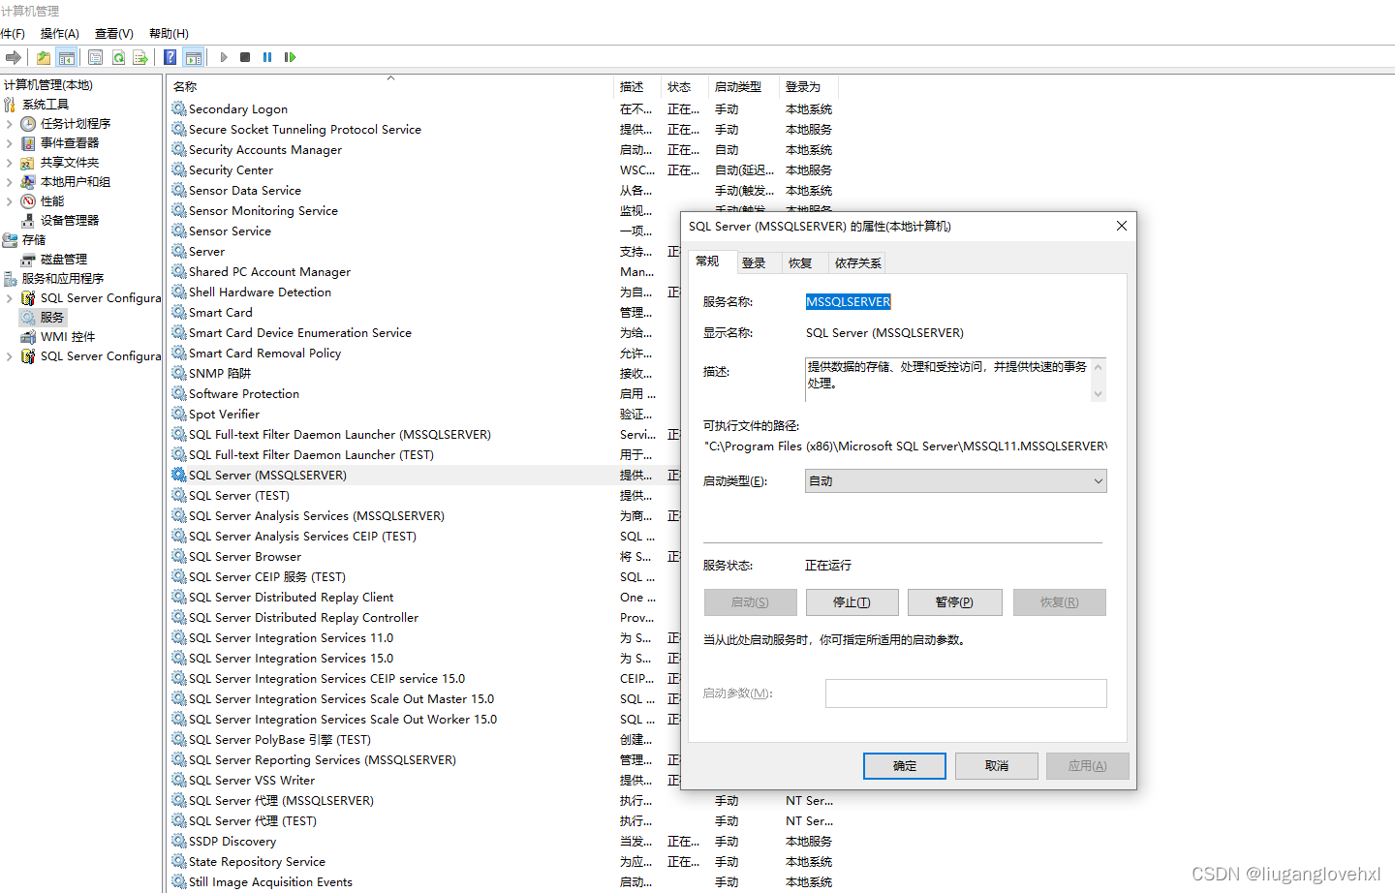Open the toolbar properties icon

[95, 57]
